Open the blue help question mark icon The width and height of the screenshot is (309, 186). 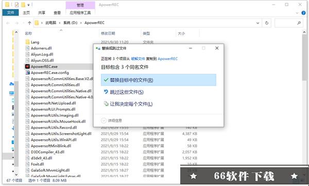[303, 13]
